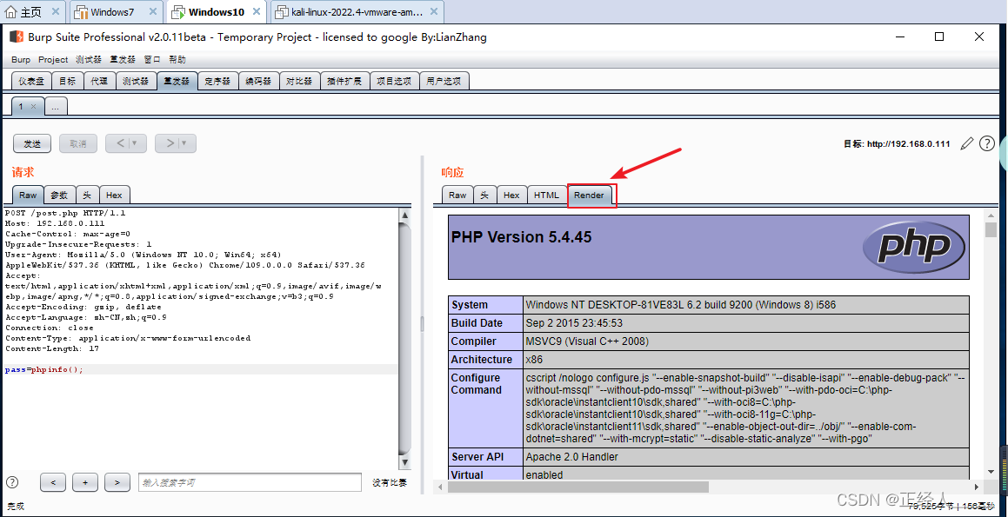Open the help icon beside the target
Image resolution: width=1008 pixels, height=517 pixels.
(987, 143)
